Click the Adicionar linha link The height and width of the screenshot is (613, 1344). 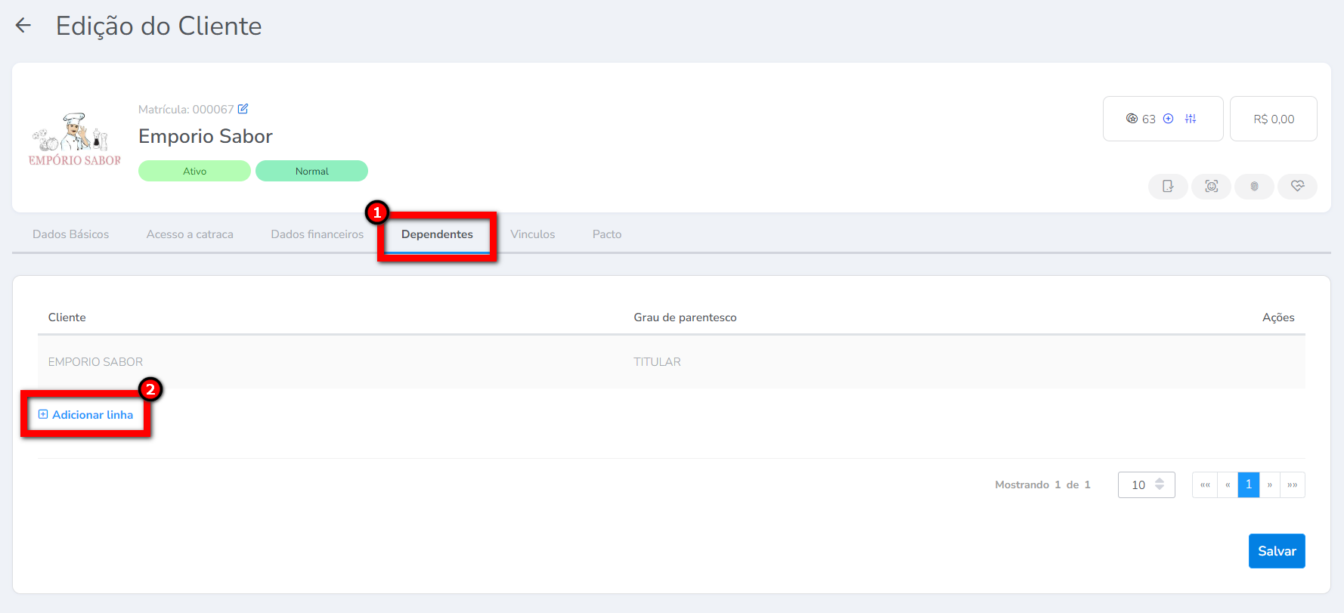pyautogui.click(x=85, y=414)
